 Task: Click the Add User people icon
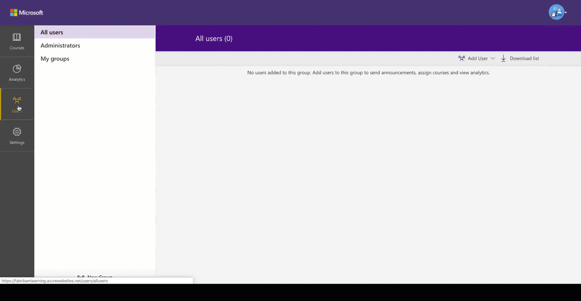[x=462, y=58]
